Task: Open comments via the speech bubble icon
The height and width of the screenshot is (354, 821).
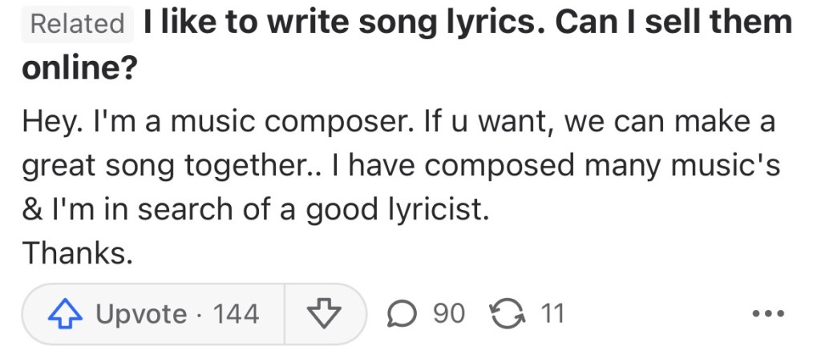Action: [x=400, y=314]
